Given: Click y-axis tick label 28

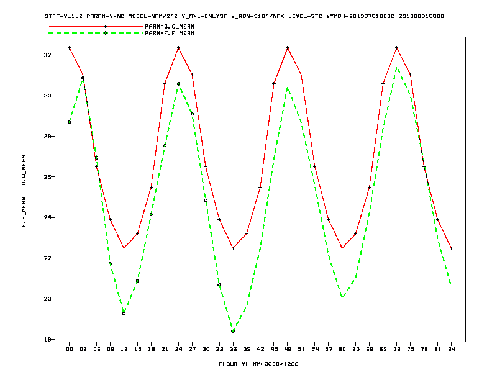Looking at the screenshot, I should click(x=47, y=137).
